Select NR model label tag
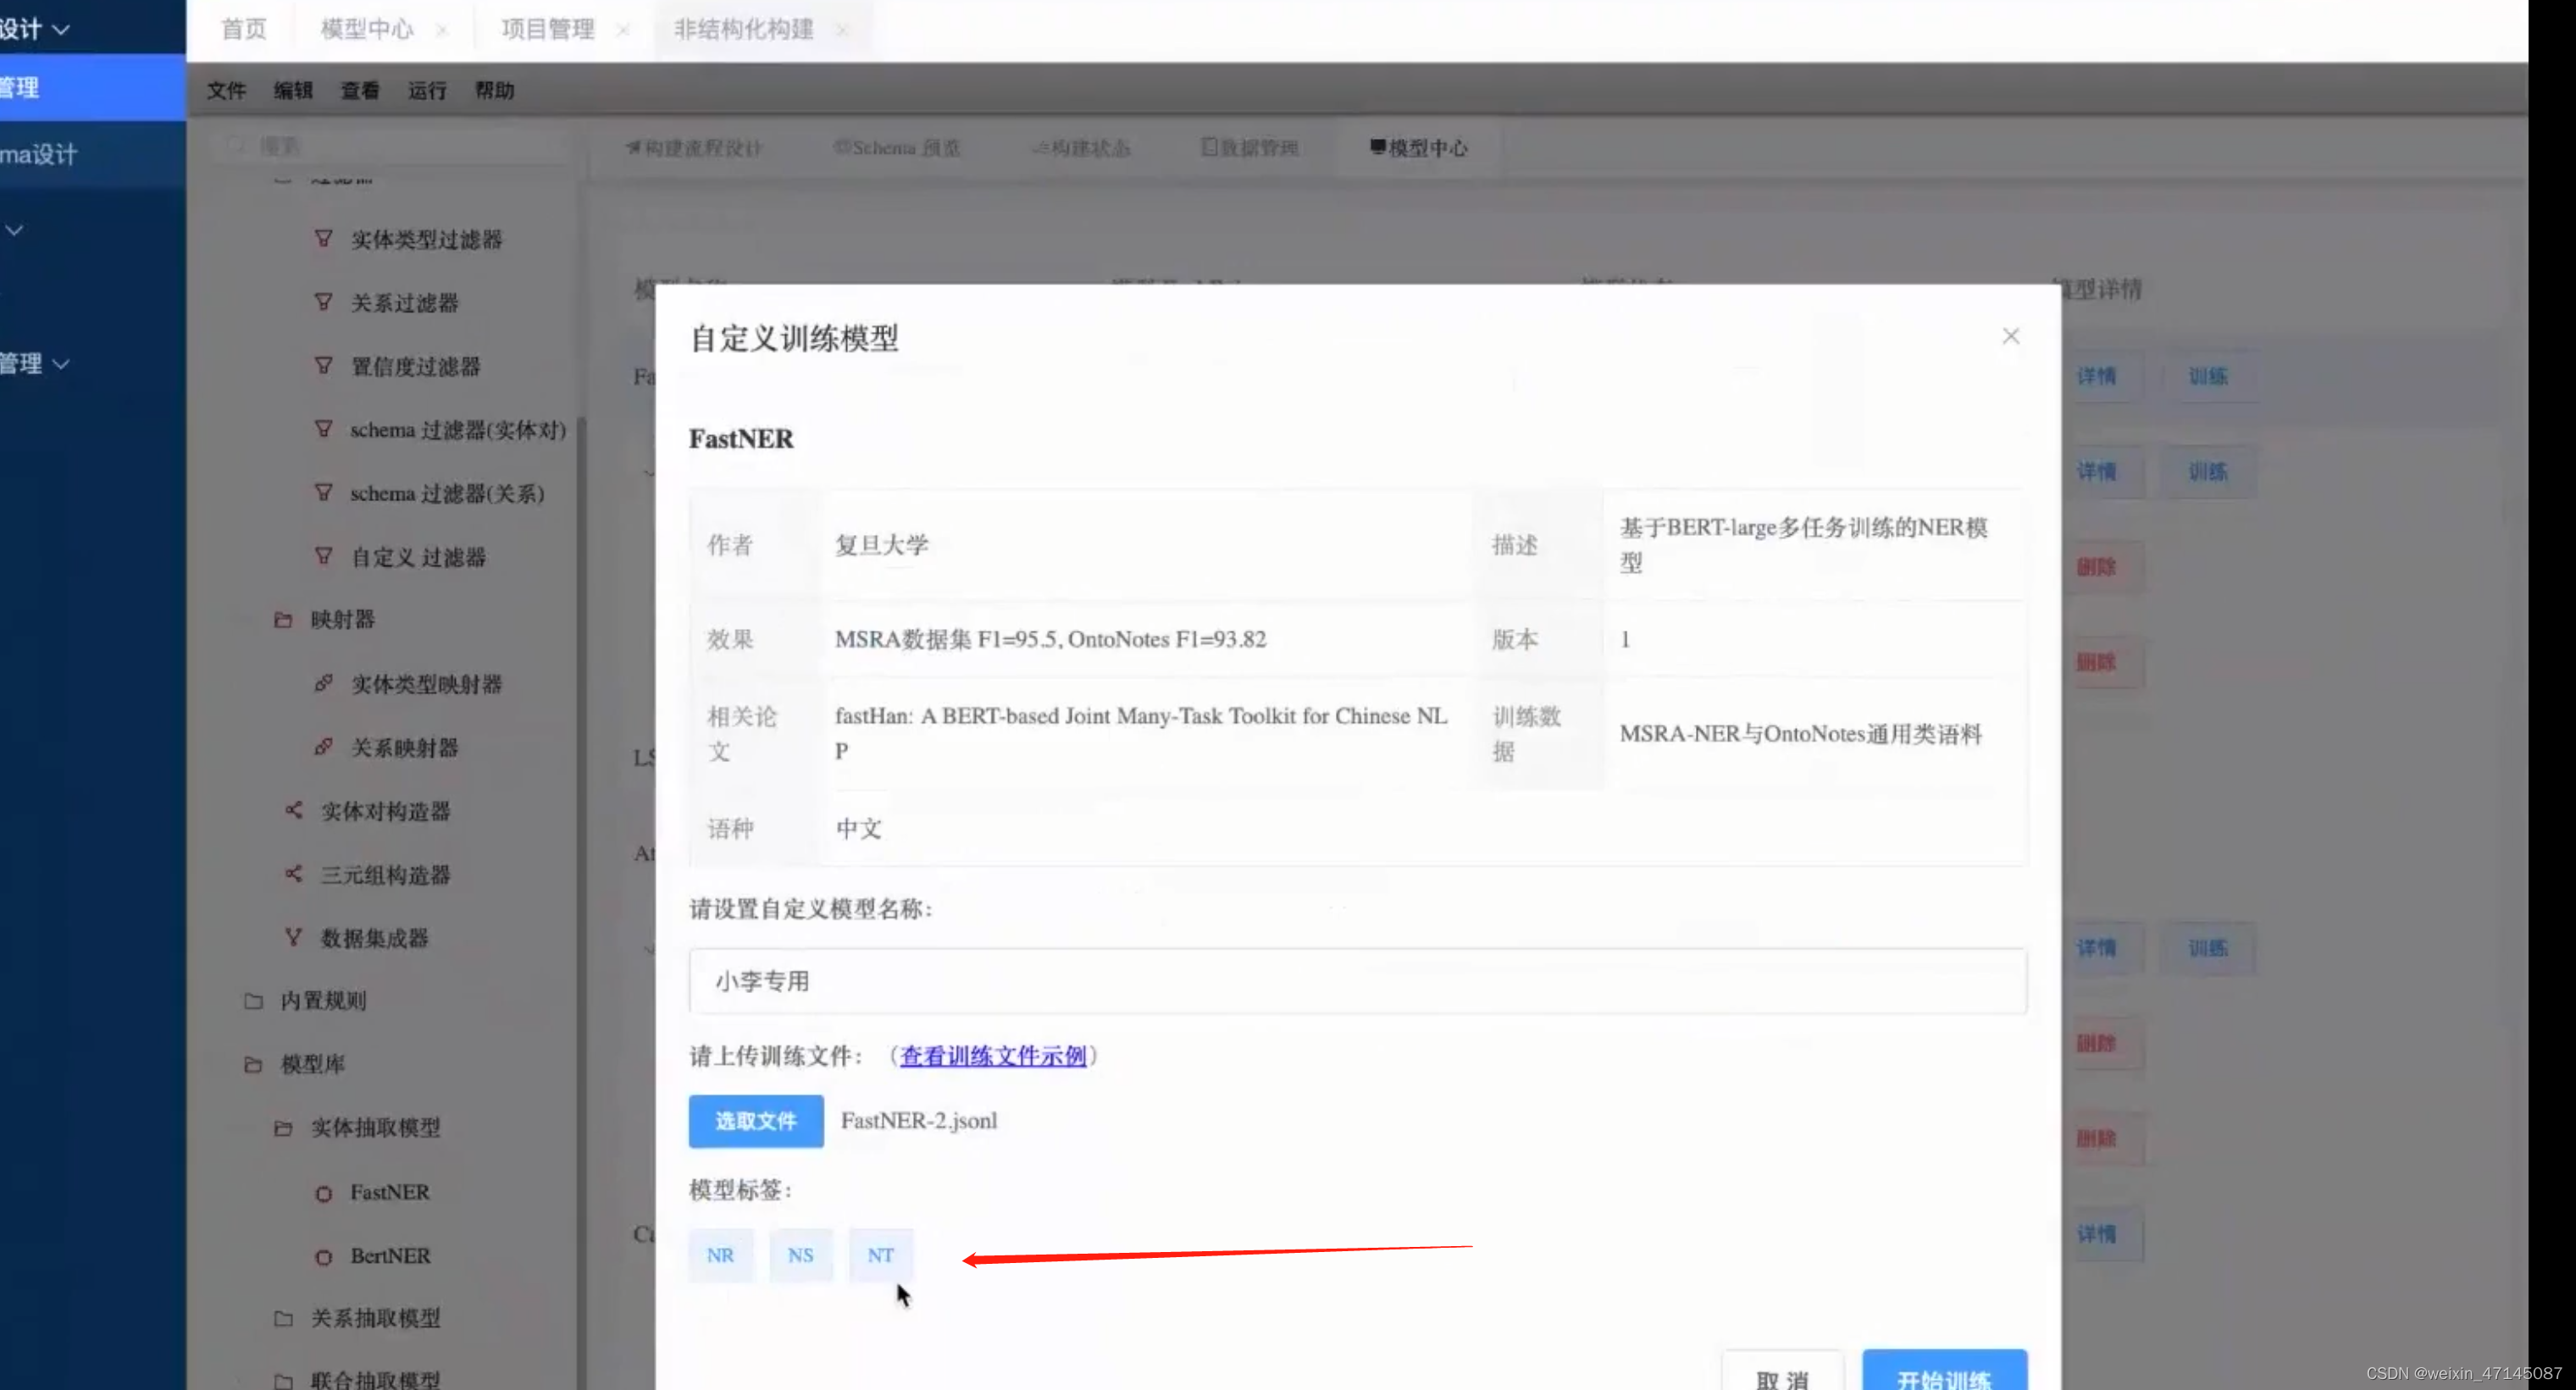The height and width of the screenshot is (1390, 2576). [717, 1253]
